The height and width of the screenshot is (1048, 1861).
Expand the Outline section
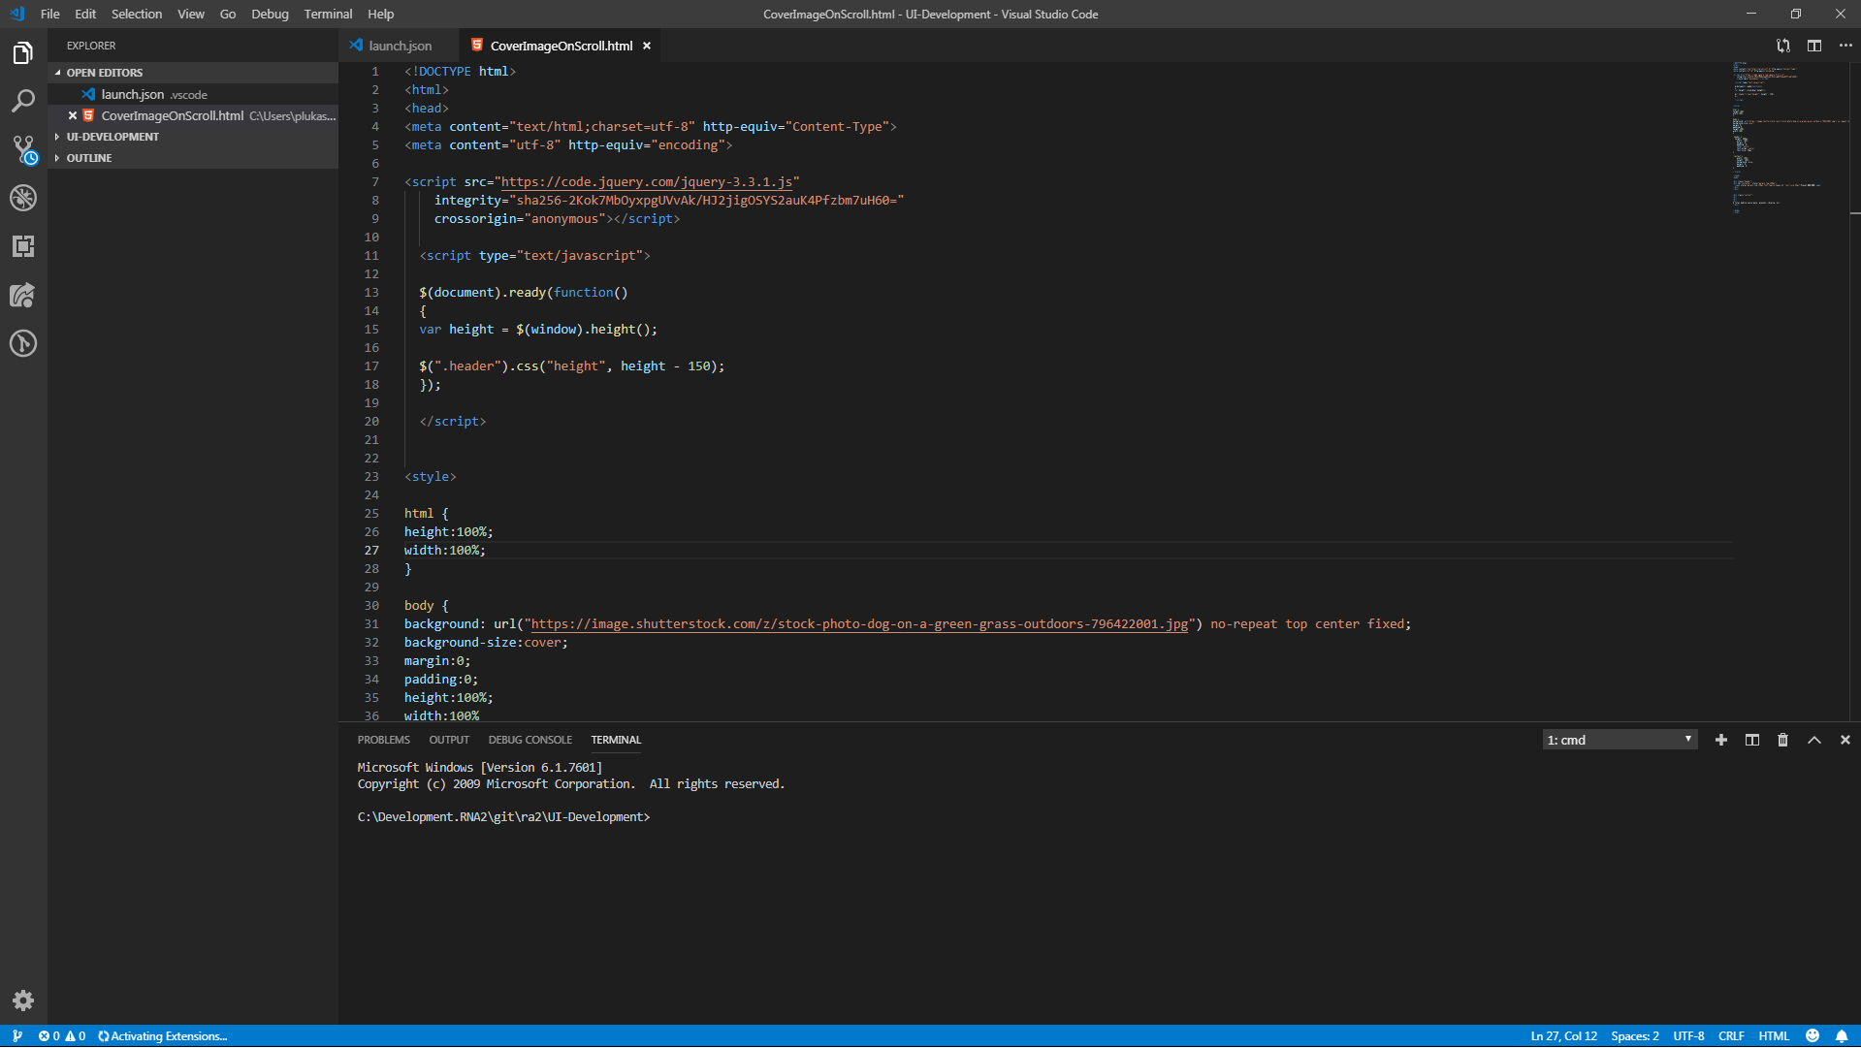coord(193,158)
